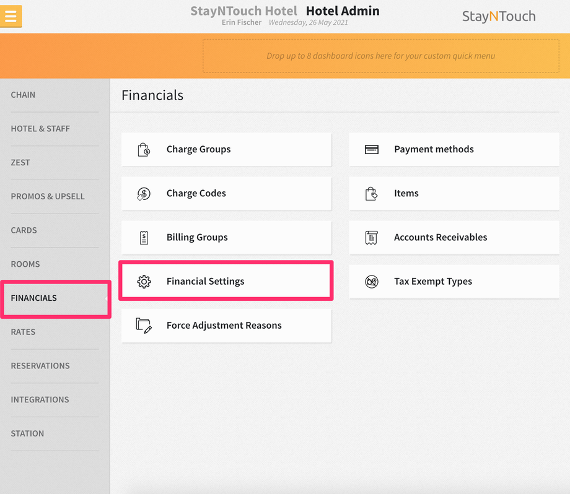Click the Force Adjustment Reasons folder-pencil icon

144,326
